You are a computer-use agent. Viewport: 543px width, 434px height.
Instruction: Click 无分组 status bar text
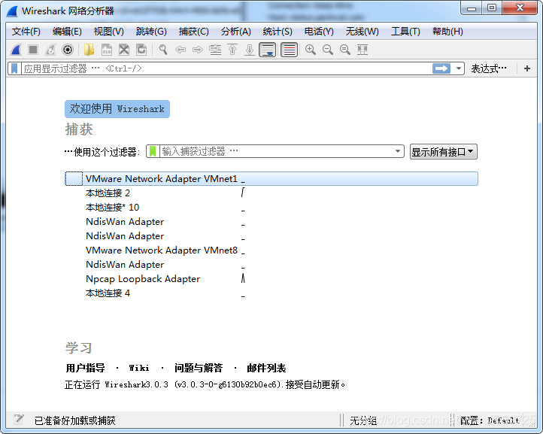click(x=363, y=420)
